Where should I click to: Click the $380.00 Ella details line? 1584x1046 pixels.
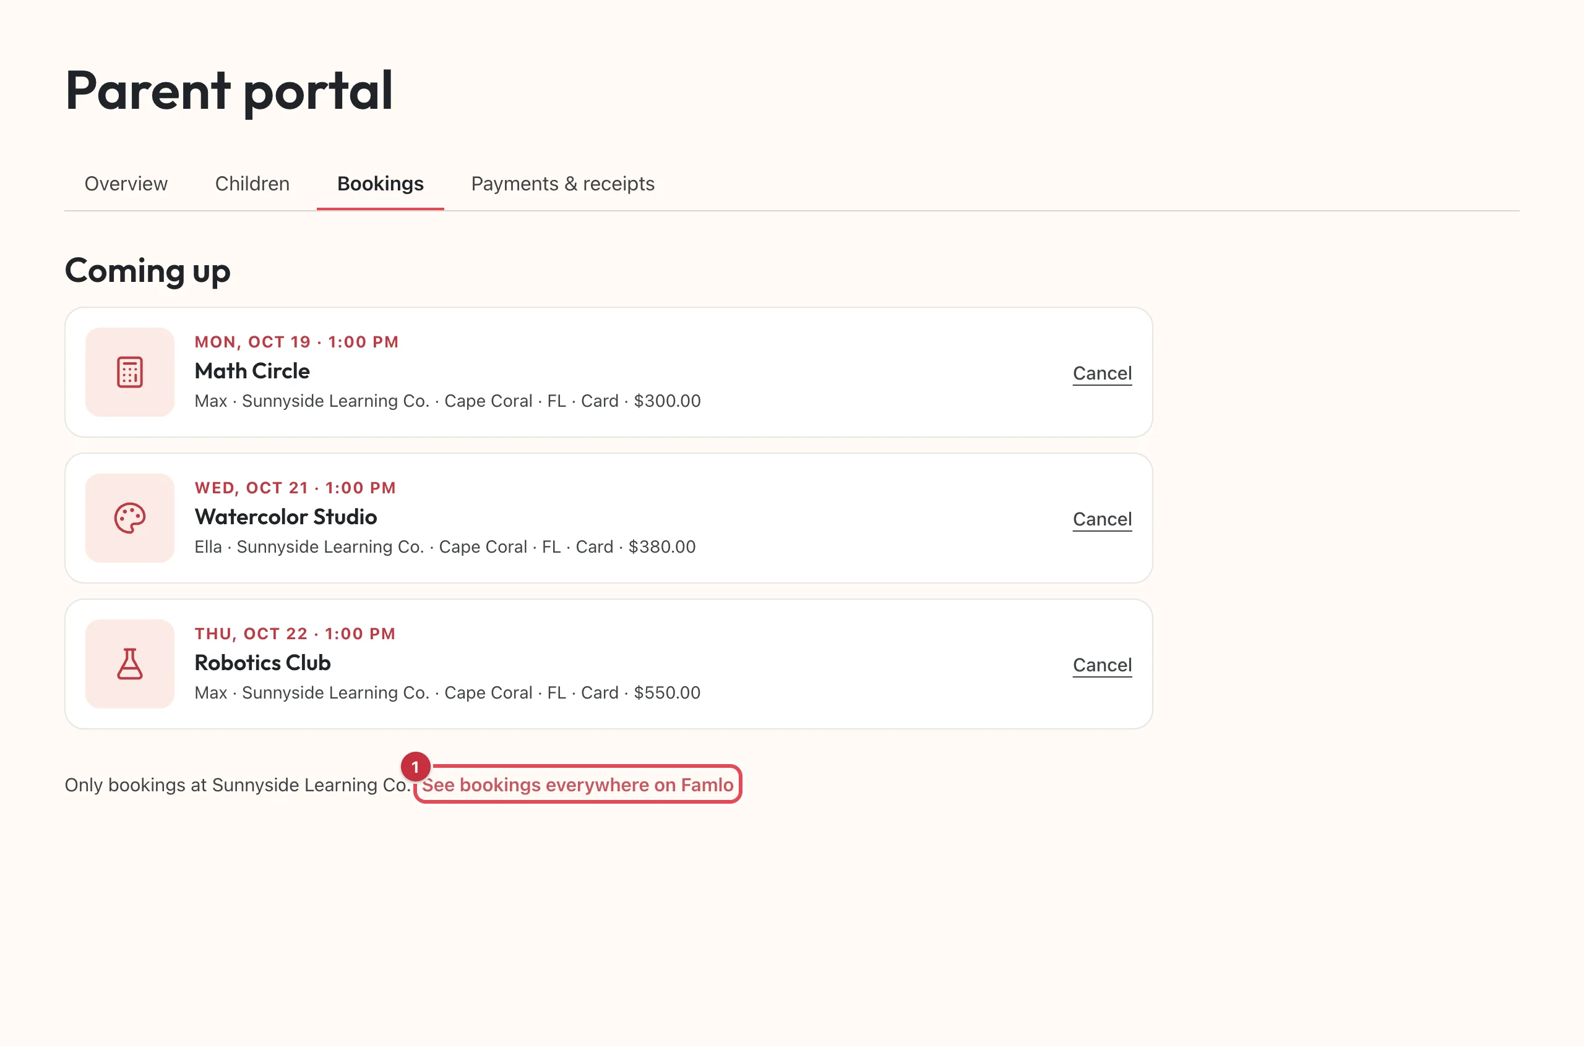pyautogui.click(x=445, y=547)
